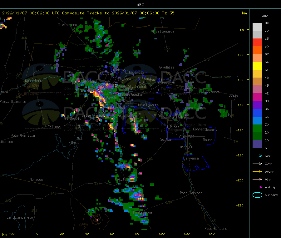Click the Carmensa map label
The image size is (281, 238).
pos(191,158)
